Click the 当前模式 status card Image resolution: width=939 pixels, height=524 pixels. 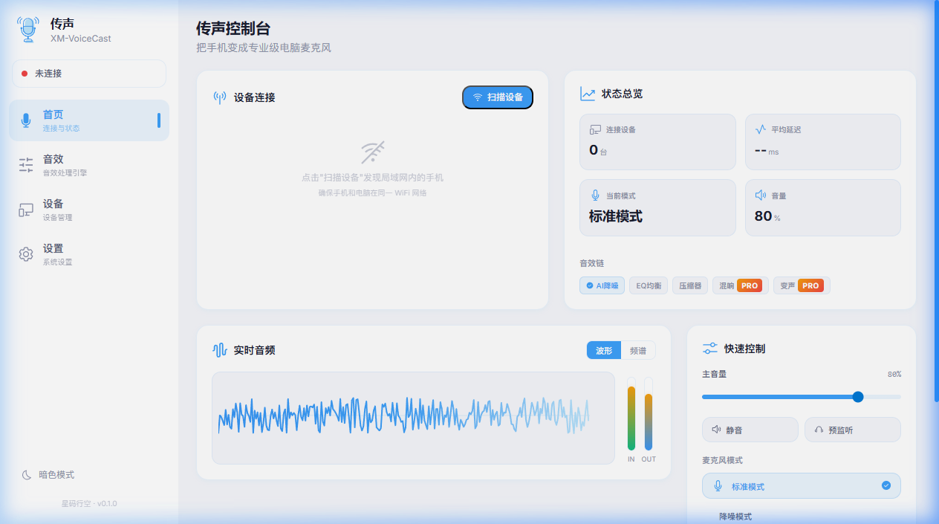pos(657,208)
